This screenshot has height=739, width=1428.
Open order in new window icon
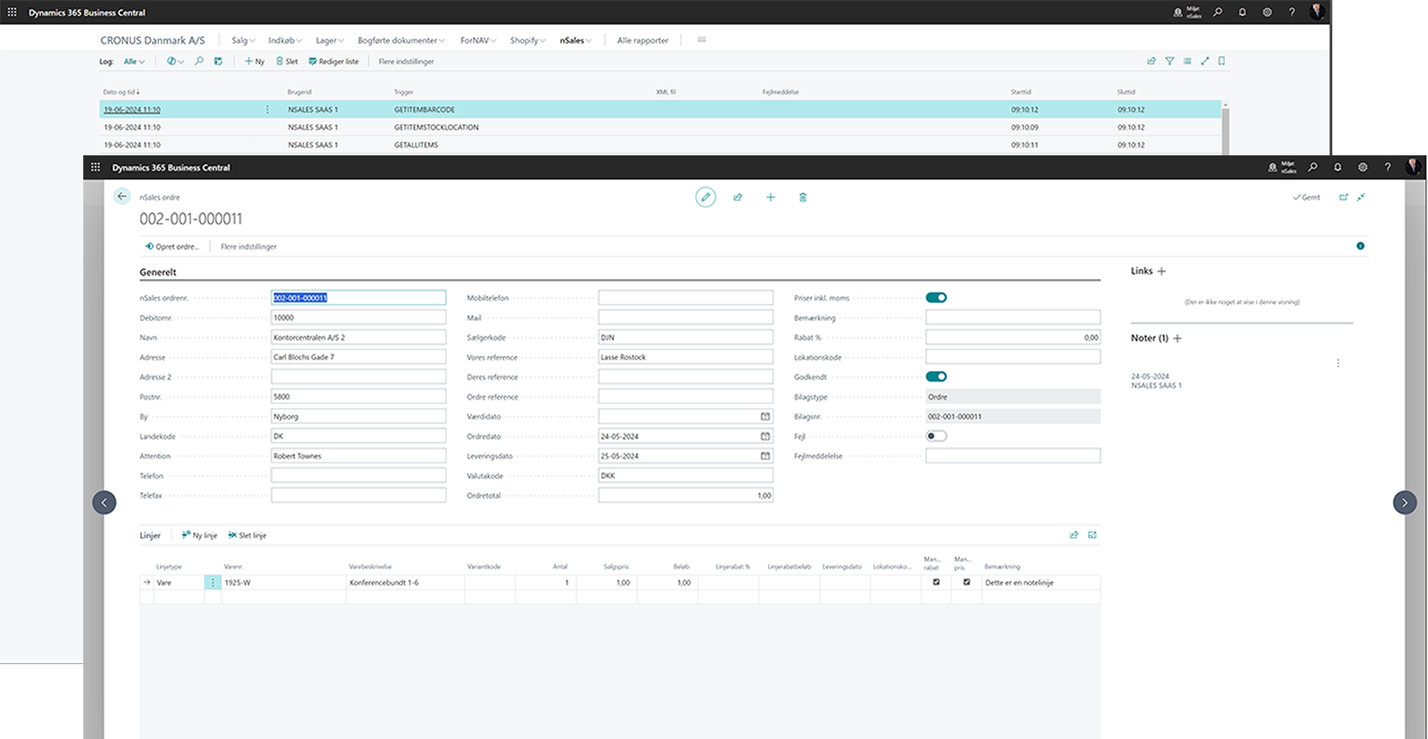coord(1343,197)
